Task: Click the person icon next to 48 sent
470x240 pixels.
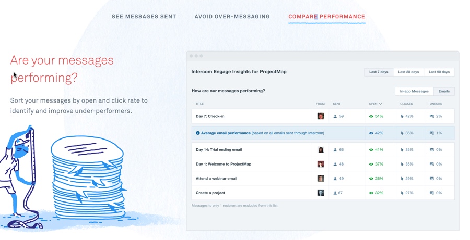Action: [x=335, y=164]
